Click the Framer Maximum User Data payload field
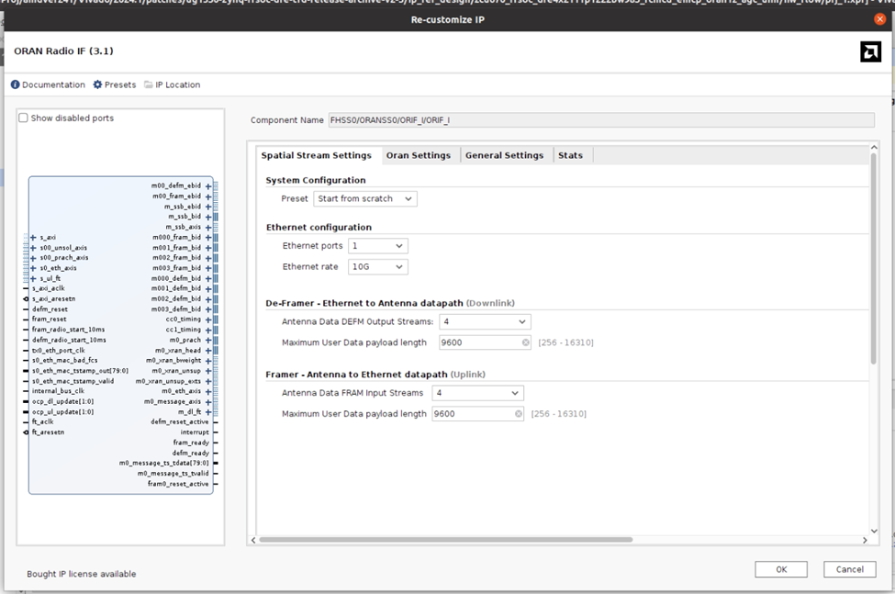Image resolution: width=895 pixels, height=594 pixels. point(478,414)
